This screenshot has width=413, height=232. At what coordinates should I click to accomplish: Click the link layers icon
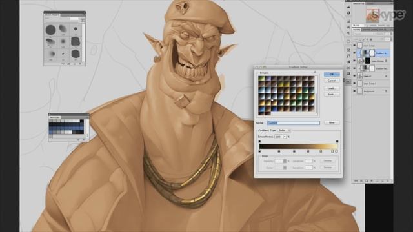pos(356,181)
